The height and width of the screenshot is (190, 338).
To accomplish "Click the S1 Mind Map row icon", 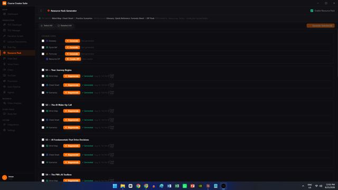I will coord(47,76).
